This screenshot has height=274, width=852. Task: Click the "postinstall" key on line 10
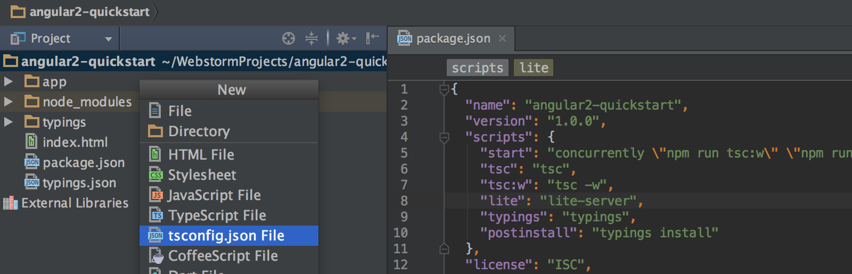point(528,233)
